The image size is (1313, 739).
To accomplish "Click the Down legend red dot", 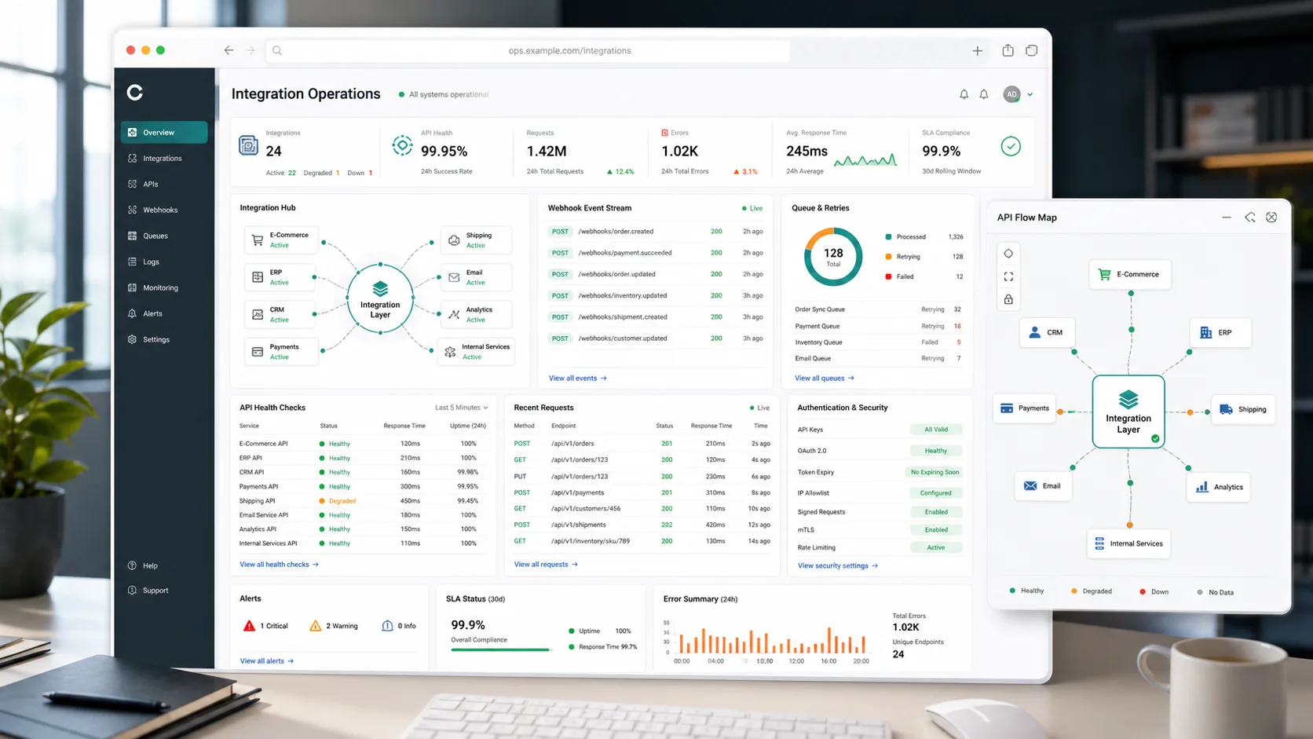I will click(1142, 591).
